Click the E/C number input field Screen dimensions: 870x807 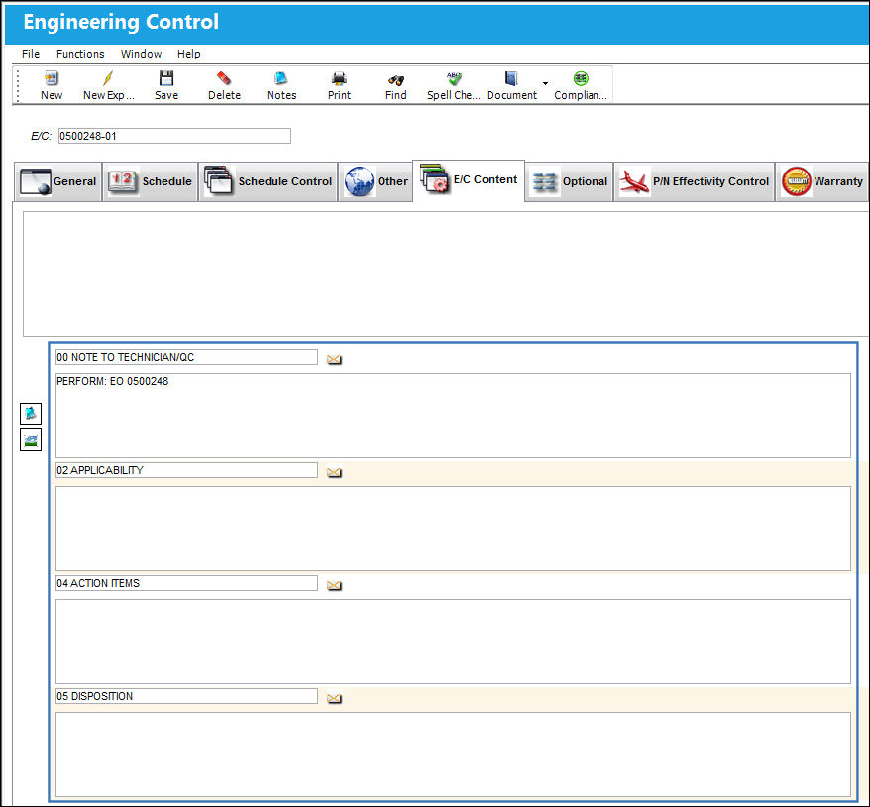pyautogui.click(x=174, y=136)
